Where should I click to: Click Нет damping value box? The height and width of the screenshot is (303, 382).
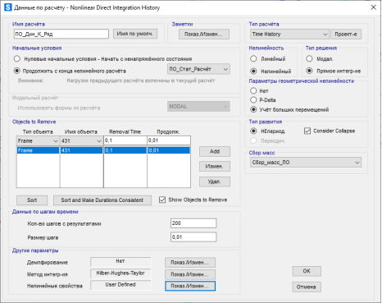point(121,261)
